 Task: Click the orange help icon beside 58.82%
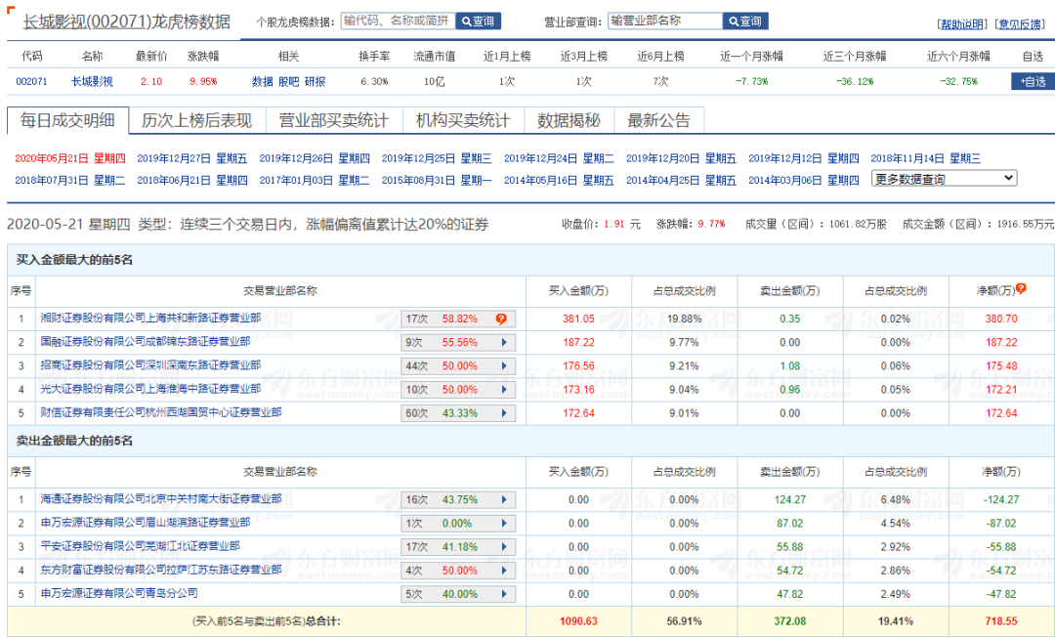pyautogui.click(x=501, y=319)
